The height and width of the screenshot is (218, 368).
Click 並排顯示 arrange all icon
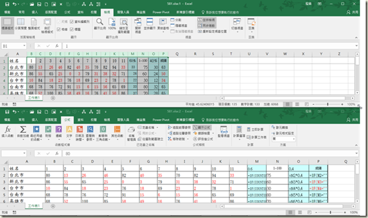pos(150,25)
